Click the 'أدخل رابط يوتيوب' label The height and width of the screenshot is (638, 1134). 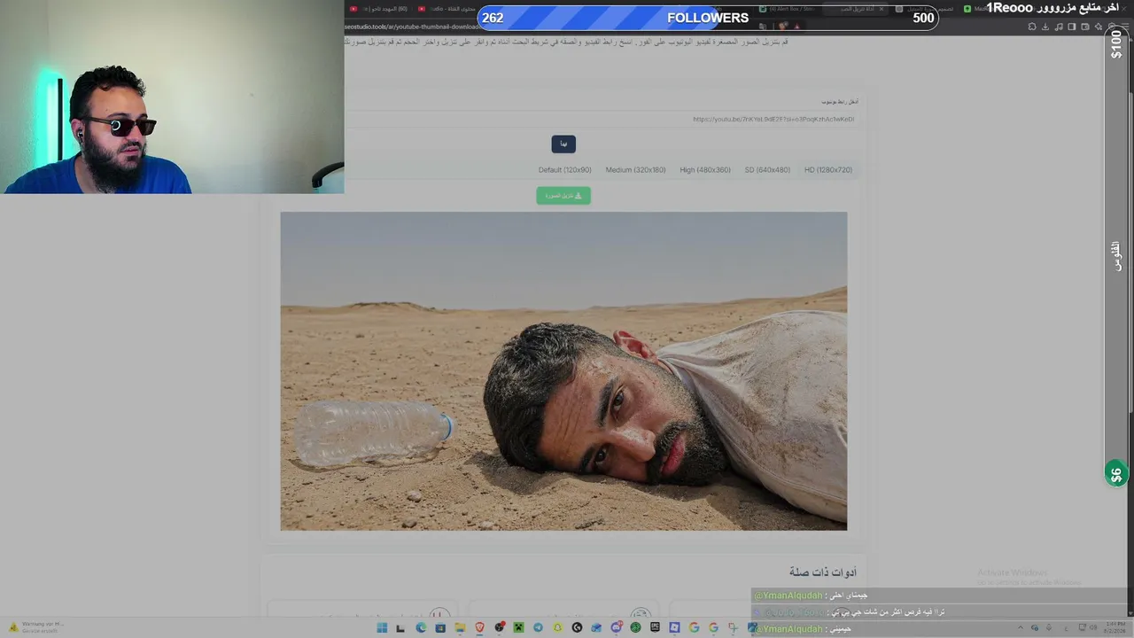(839, 102)
